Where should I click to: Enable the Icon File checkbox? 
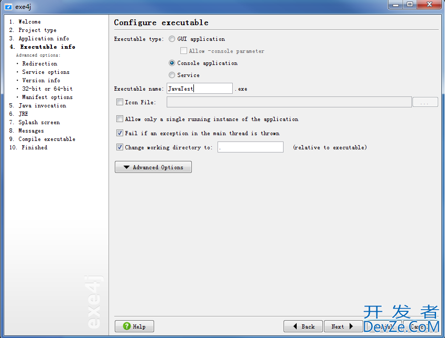(120, 102)
